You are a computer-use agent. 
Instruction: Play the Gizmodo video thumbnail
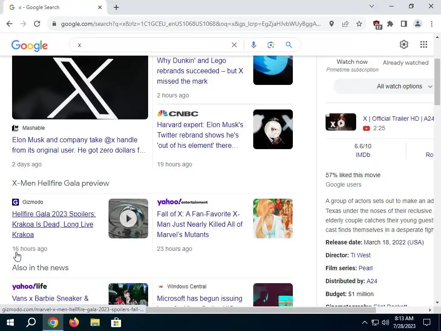(128, 219)
